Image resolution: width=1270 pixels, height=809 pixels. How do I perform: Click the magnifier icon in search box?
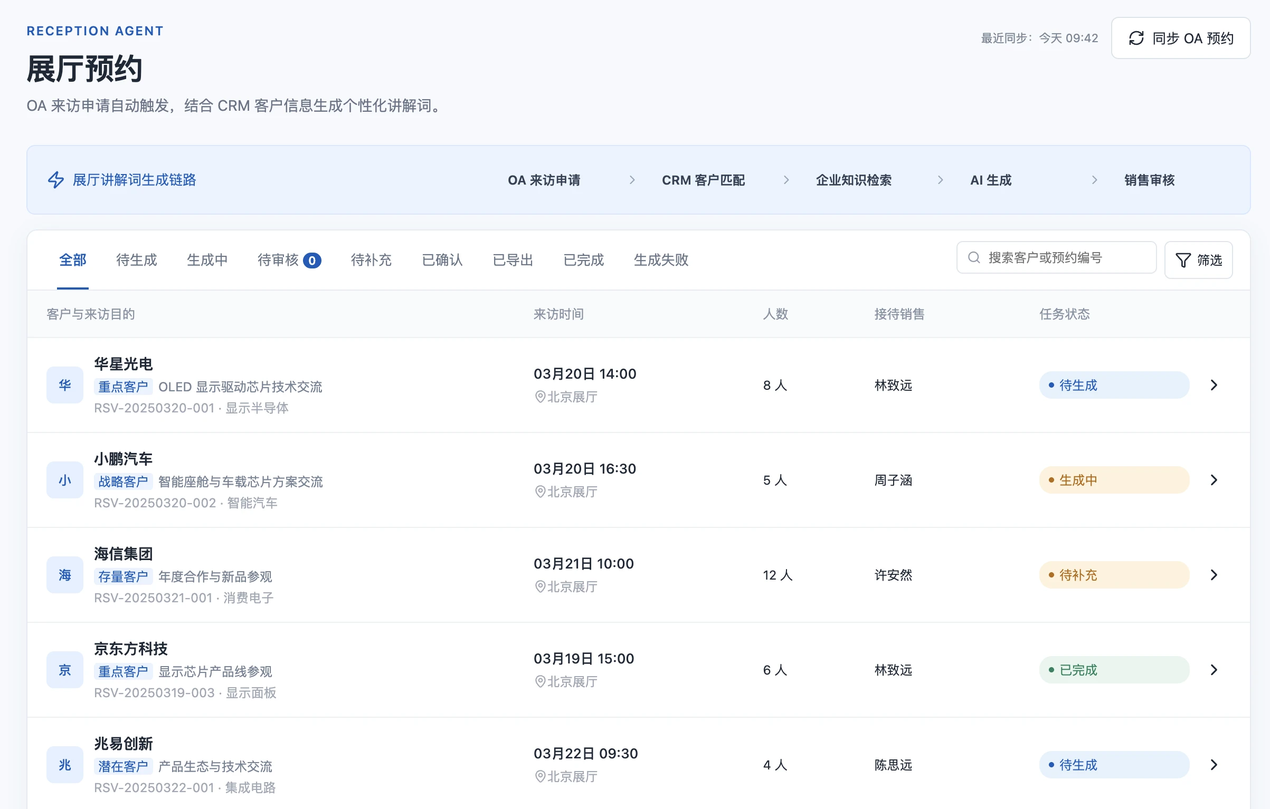(x=974, y=257)
